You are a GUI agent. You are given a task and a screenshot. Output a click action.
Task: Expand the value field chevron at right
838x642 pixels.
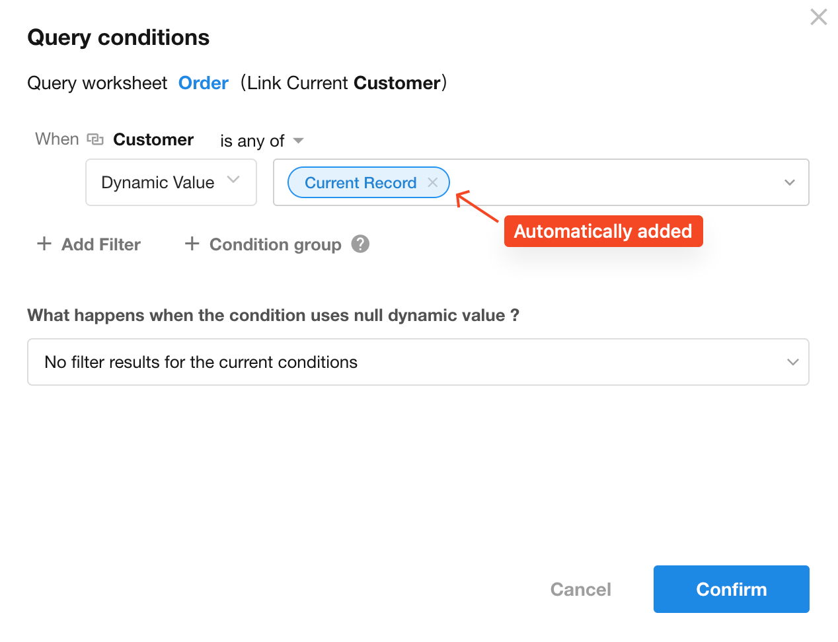789,183
